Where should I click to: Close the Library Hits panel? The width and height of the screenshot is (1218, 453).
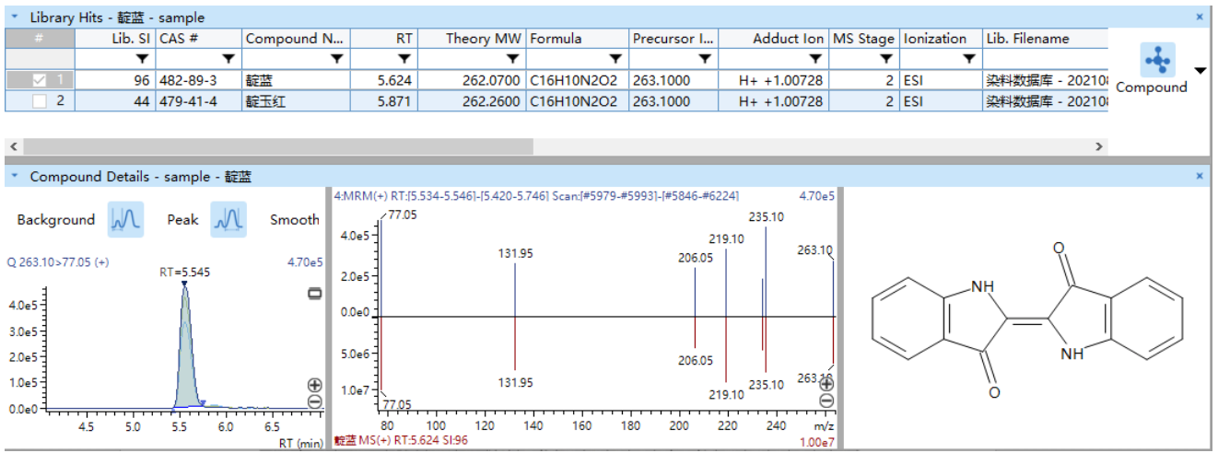[x=1199, y=17]
